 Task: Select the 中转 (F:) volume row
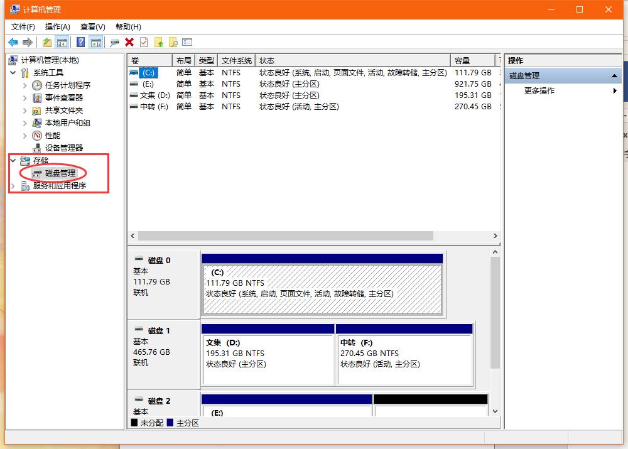(x=314, y=107)
